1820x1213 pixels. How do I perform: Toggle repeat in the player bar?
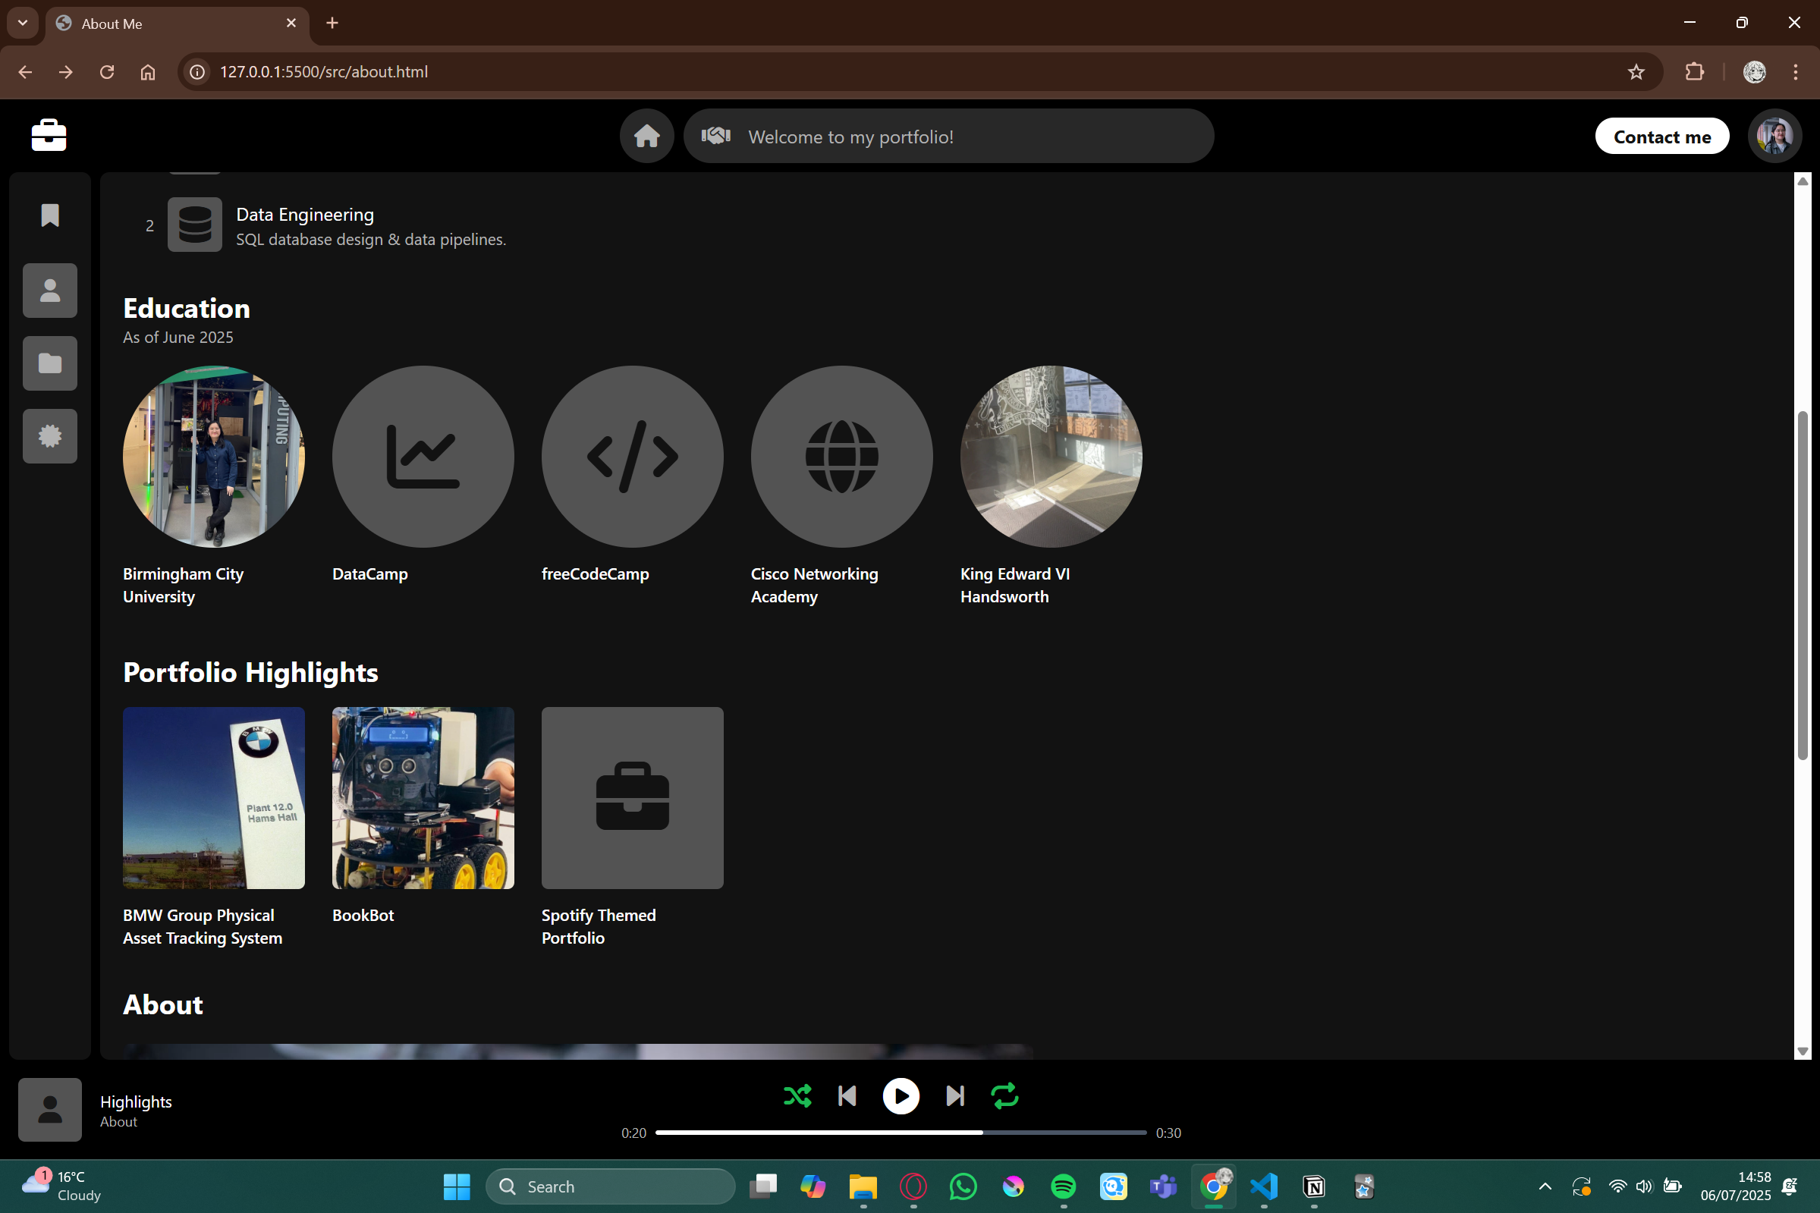pyautogui.click(x=1004, y=1096)
